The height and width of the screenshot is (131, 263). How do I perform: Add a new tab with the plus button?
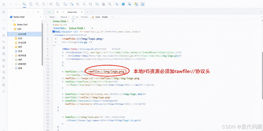click(92, 12)
